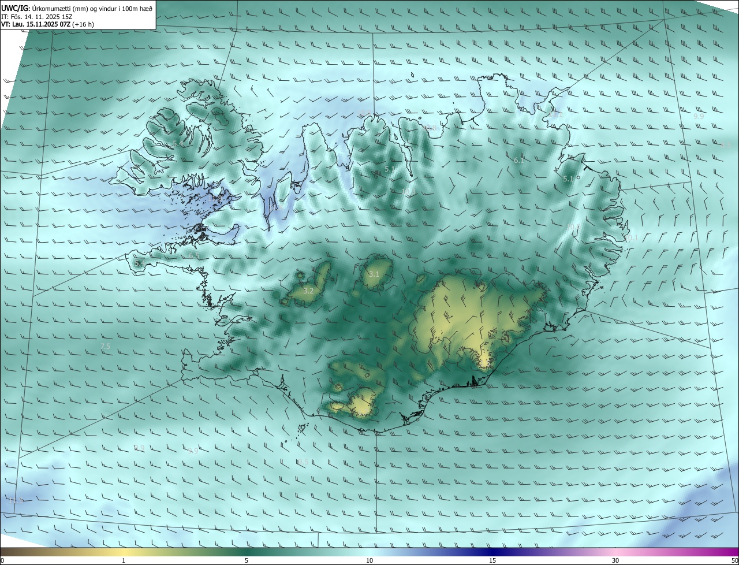This screenshot has height=565, width=739.
Task: Click the '6.5' value on the map
Action: tap(195, 255)
